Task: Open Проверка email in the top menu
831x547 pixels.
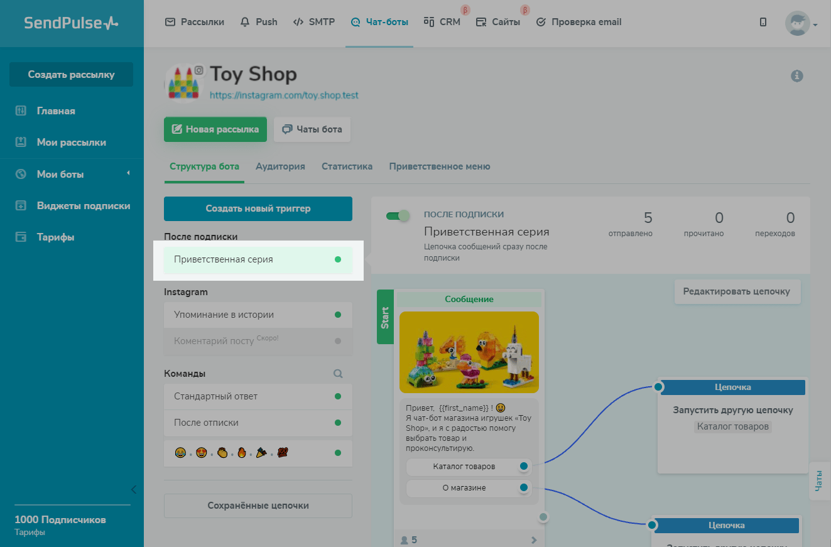Action: coord(578,22)
